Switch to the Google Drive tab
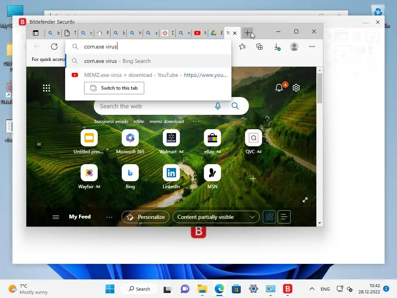This screenshot has height=298, width=397. 216,33
